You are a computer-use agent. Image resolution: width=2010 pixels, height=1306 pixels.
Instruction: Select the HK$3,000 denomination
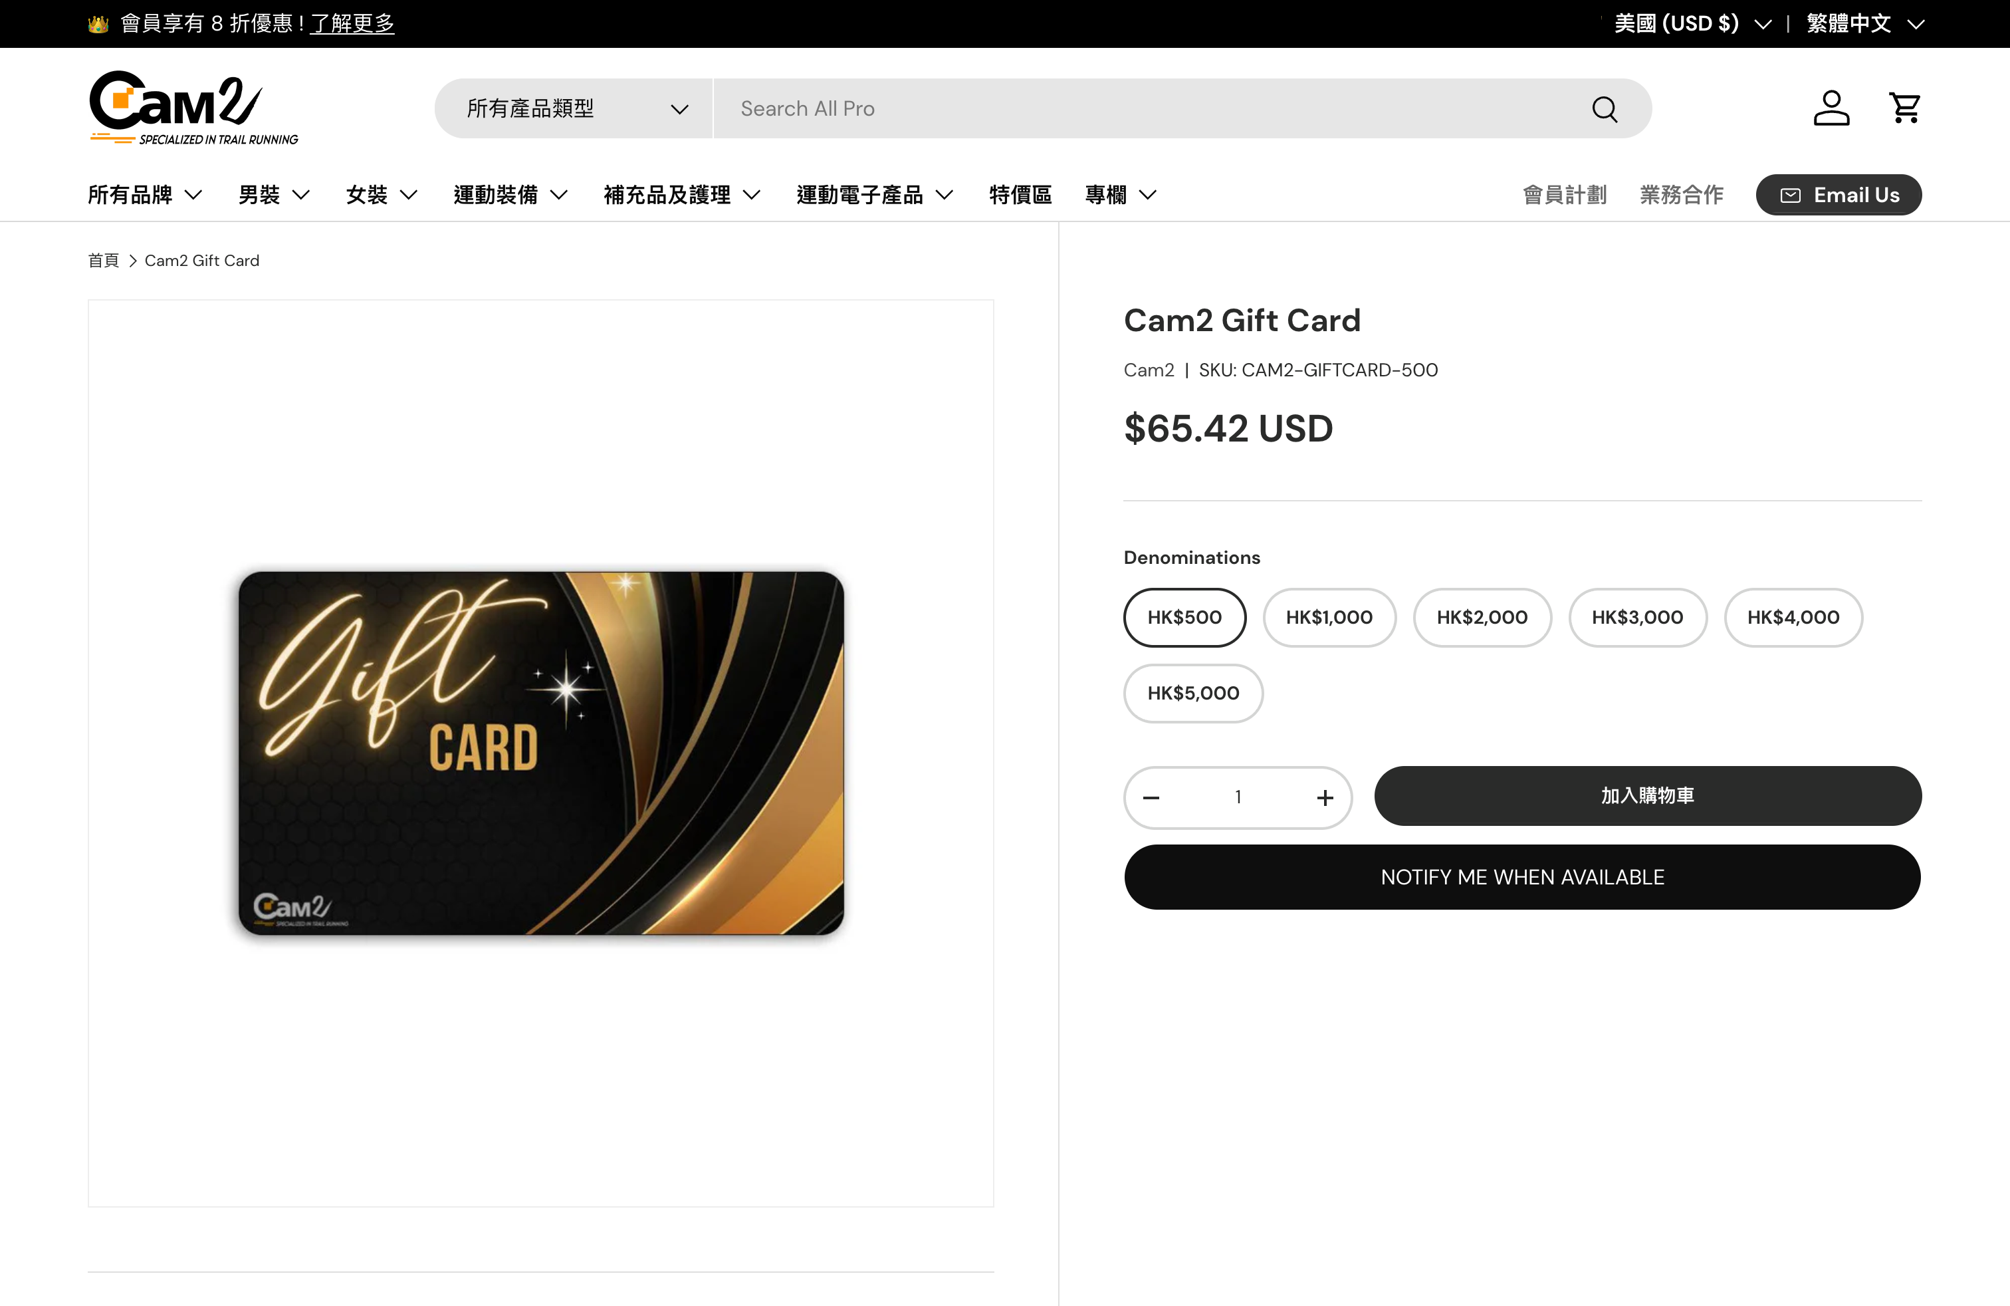(x=1638, y=618)
